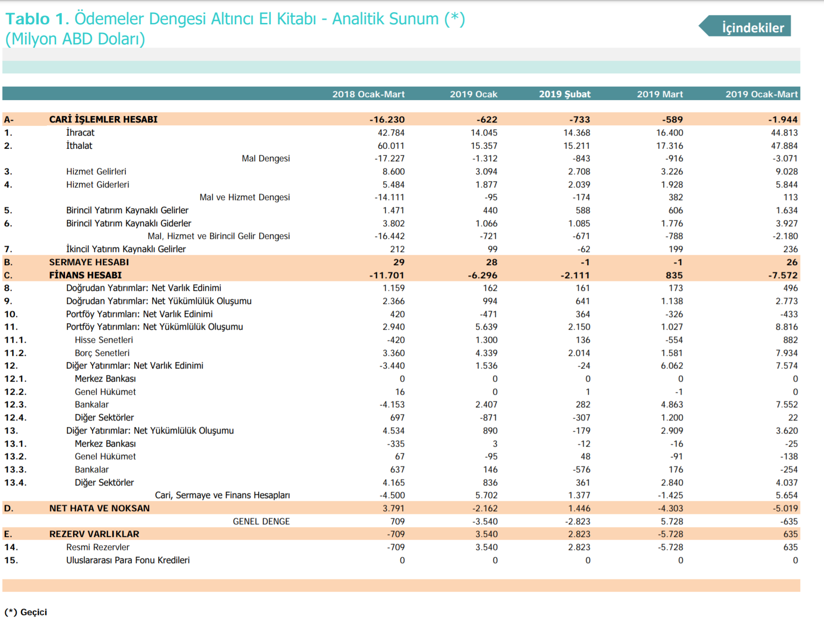The image size is (824, 620).
Task: Click Diğer Yatırımlar: Net Yükümlülük Oluşumu
Action: click(150, 431)
